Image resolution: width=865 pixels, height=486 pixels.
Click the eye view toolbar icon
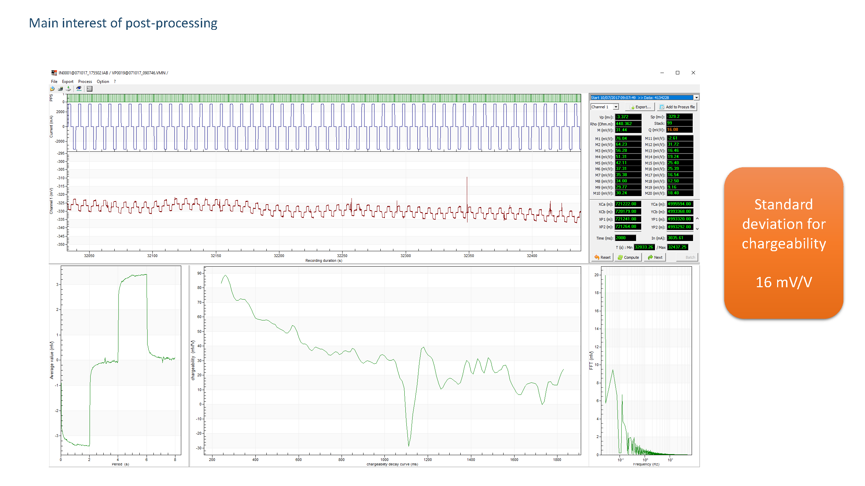click(79, 89)
